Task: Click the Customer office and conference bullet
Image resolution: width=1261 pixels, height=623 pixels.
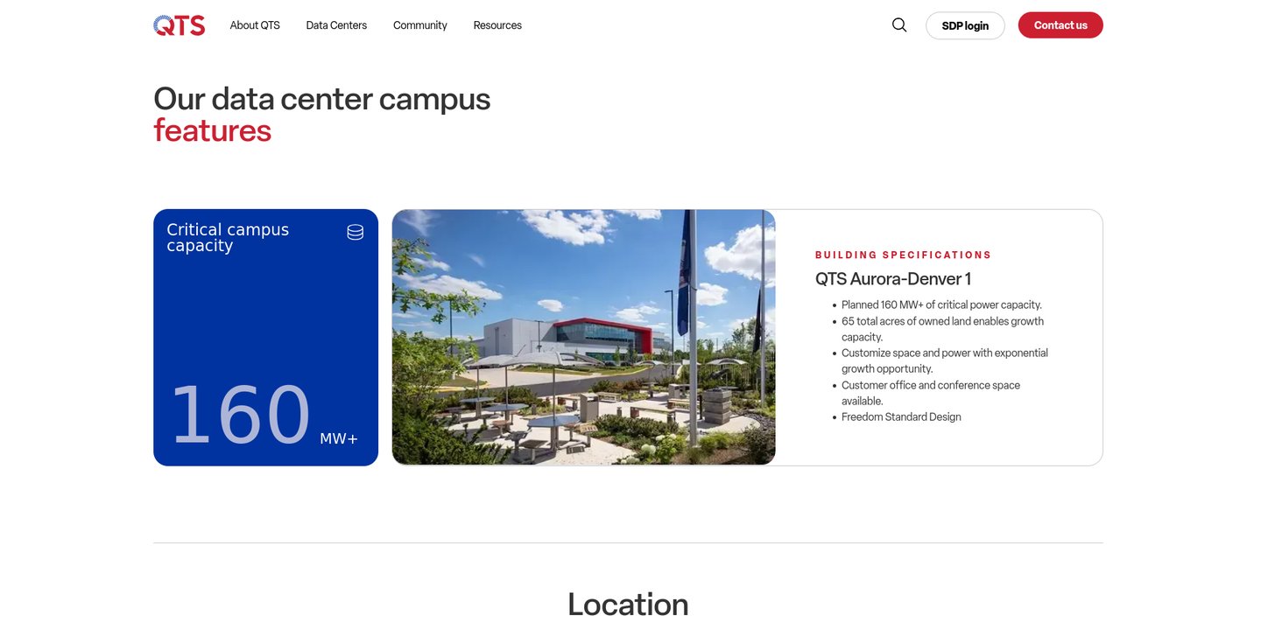Action: (931, 393)
